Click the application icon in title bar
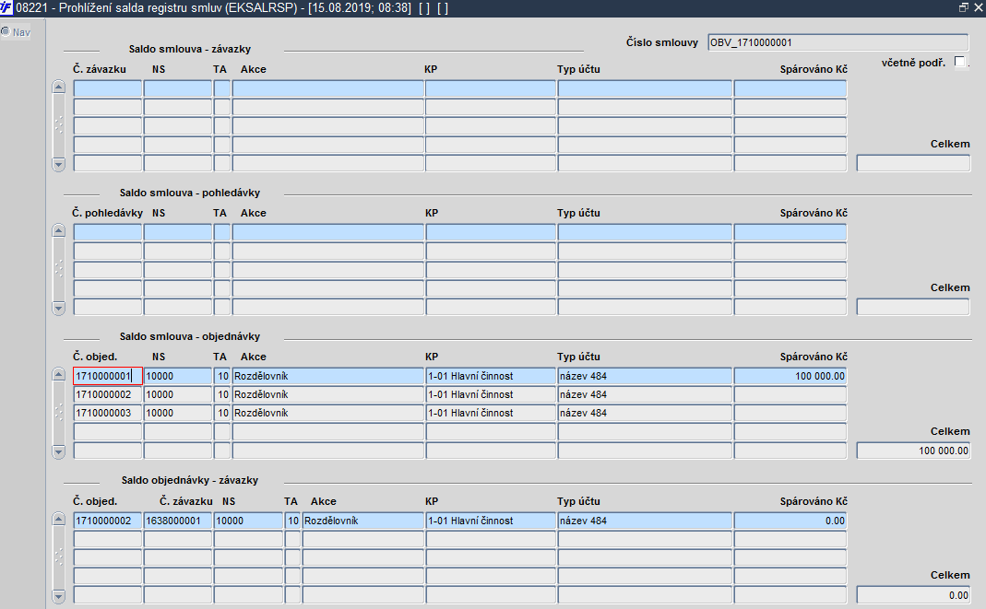 coord(6,7)
